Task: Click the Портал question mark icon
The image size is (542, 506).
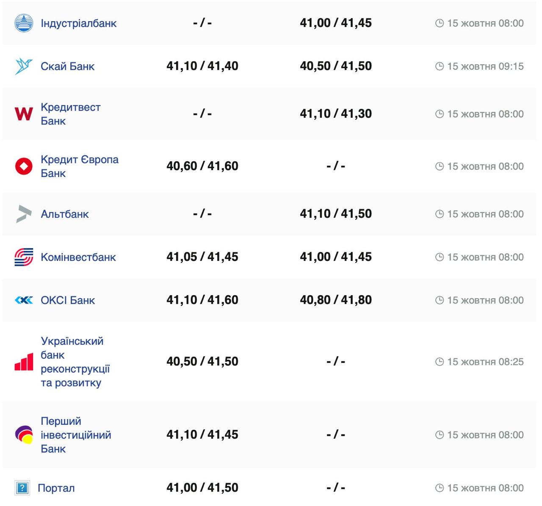Action: coord(22,488)
